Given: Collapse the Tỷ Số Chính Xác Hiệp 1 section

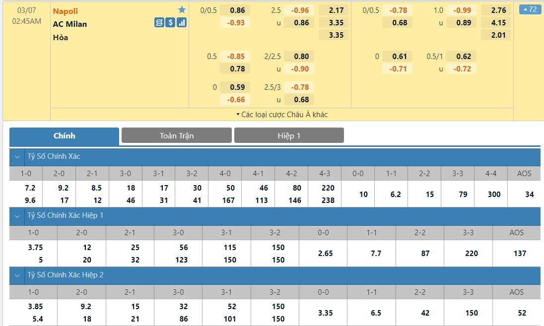Looking at the screenshot, I should tap(17, 216).
